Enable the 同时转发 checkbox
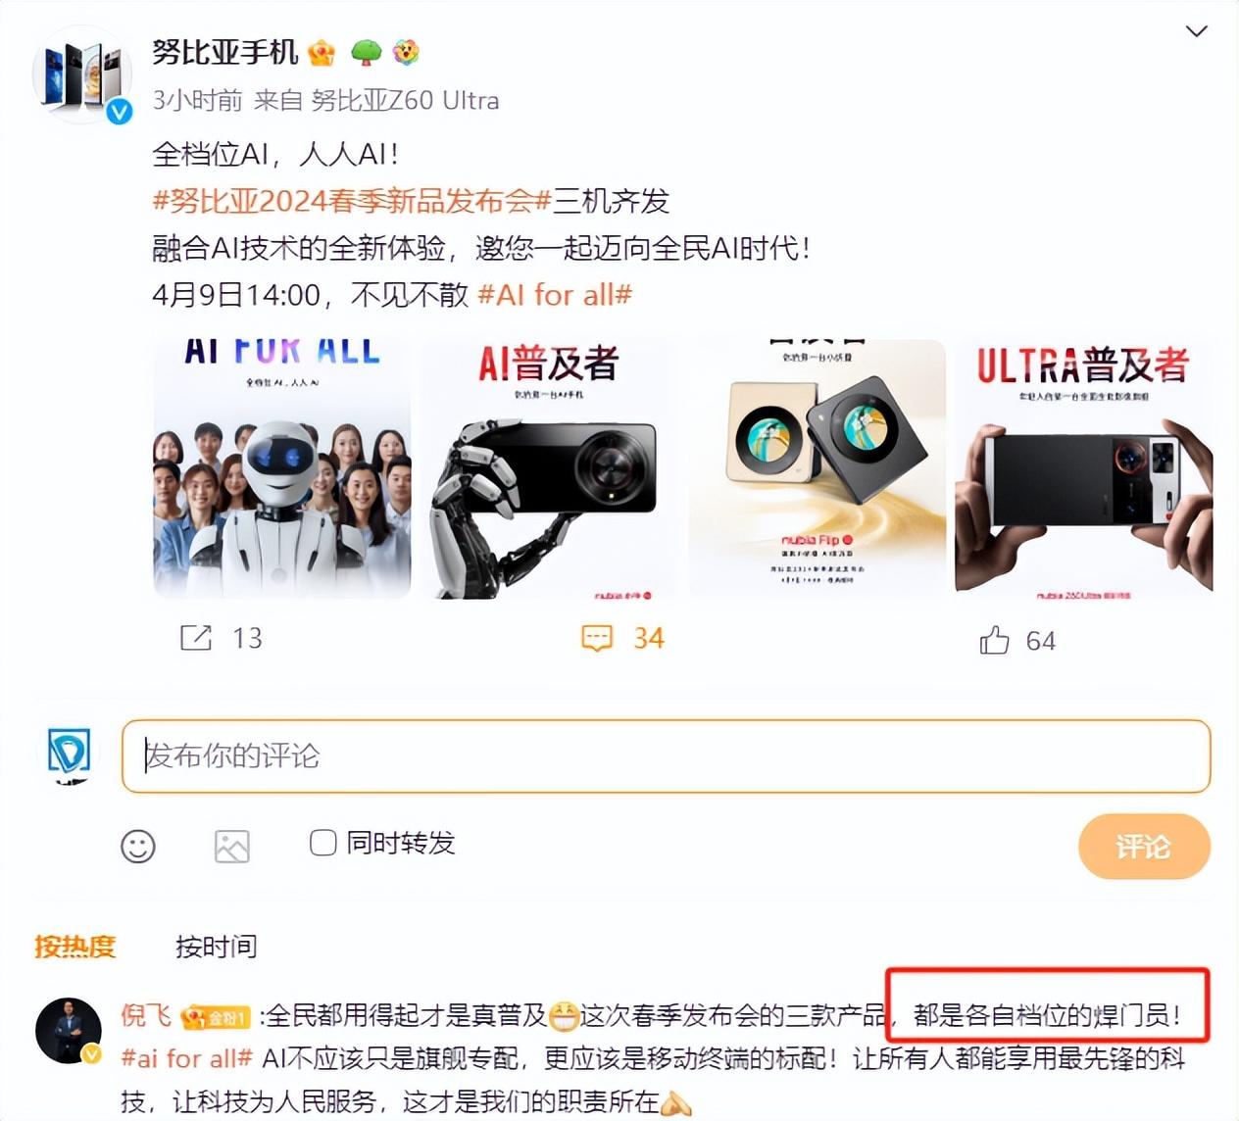Screen dimensions: 1239x1121 [322, 842]
